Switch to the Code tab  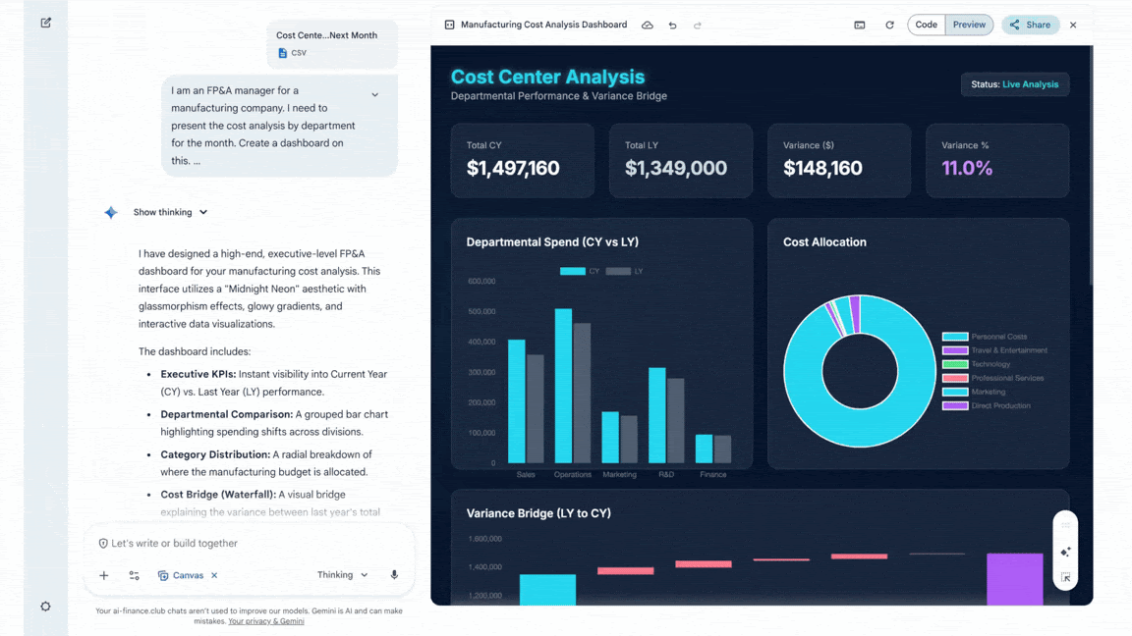[926, 25]
